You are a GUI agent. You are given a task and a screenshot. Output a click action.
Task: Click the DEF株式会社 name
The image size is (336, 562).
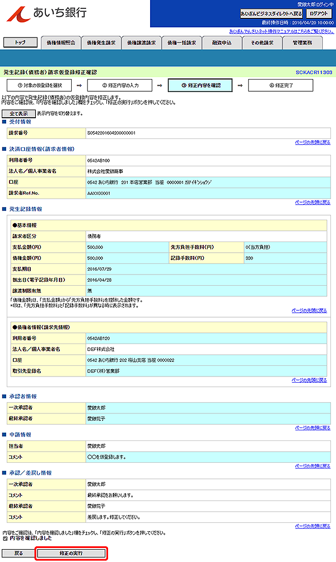click(101, 349)
